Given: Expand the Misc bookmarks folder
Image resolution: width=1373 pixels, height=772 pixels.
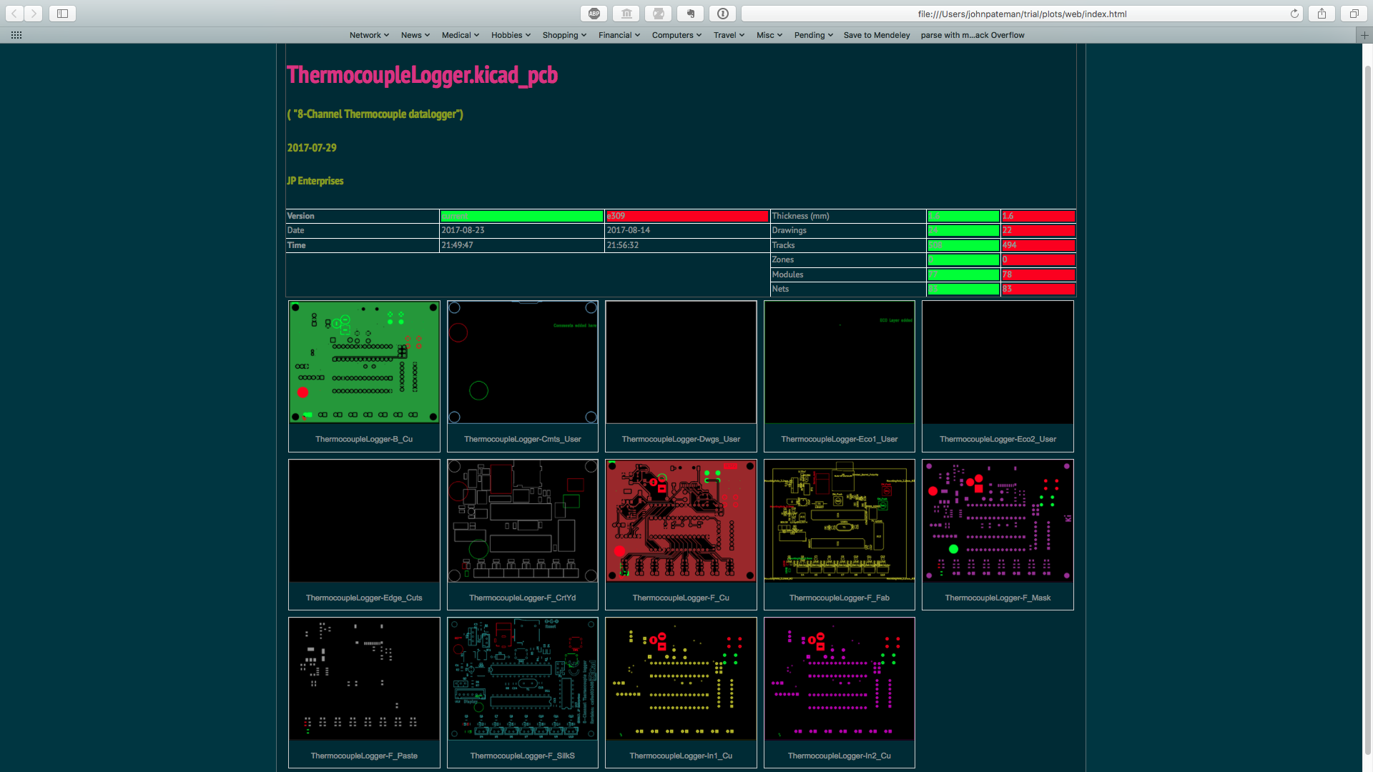Looking at the screenshot, I should [x=769, y=35].
